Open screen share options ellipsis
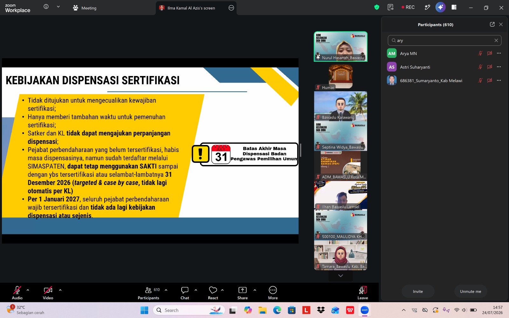This screenshot has height=318, width=509. click(x=231, y=8)
